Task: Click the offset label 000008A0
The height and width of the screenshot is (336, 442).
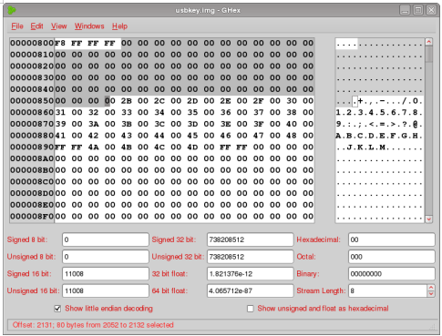Action: coord(32,158)
